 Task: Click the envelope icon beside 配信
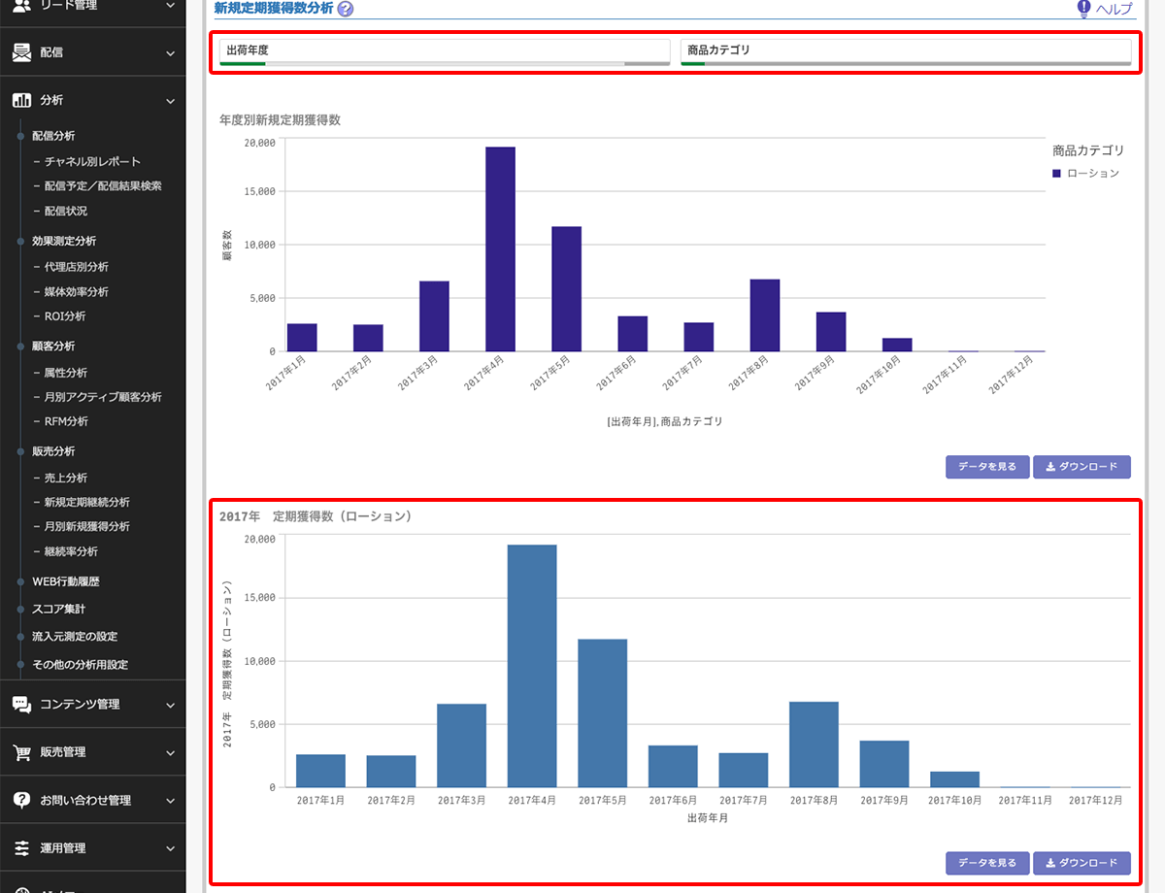coord(21,52)
